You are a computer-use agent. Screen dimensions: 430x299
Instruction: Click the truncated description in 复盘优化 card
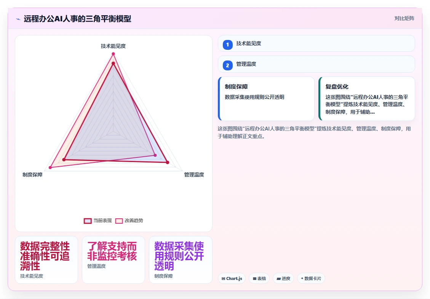pos(367,104)
